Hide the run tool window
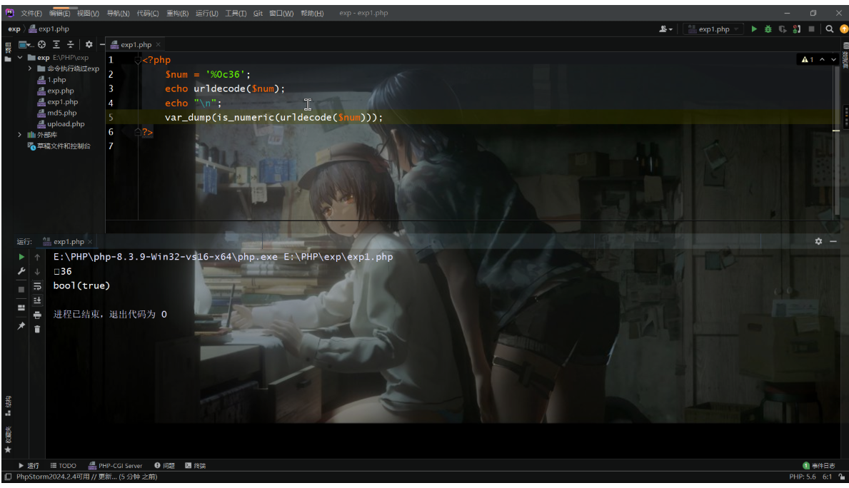This screenshot has height=488, width=849. [833, 241]
